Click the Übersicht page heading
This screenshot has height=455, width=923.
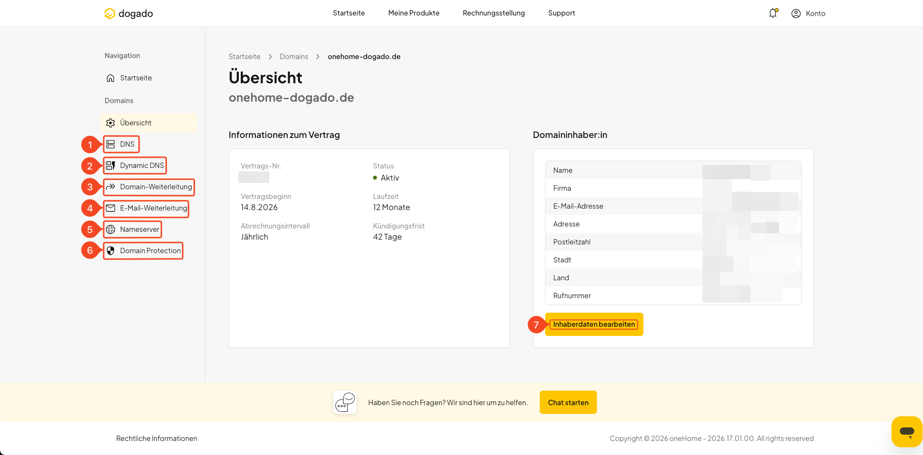(266, 77)
